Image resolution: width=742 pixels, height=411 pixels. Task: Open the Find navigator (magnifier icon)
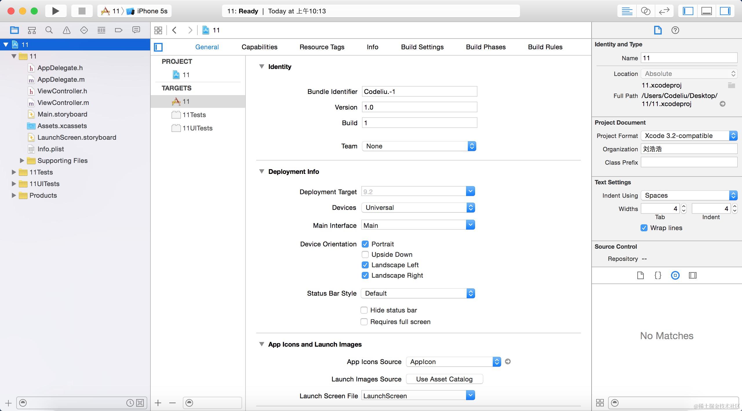click(49, 30)
